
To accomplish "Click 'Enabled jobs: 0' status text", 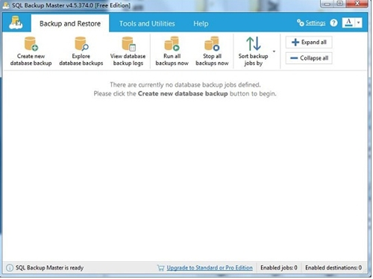I will [279, 268].
